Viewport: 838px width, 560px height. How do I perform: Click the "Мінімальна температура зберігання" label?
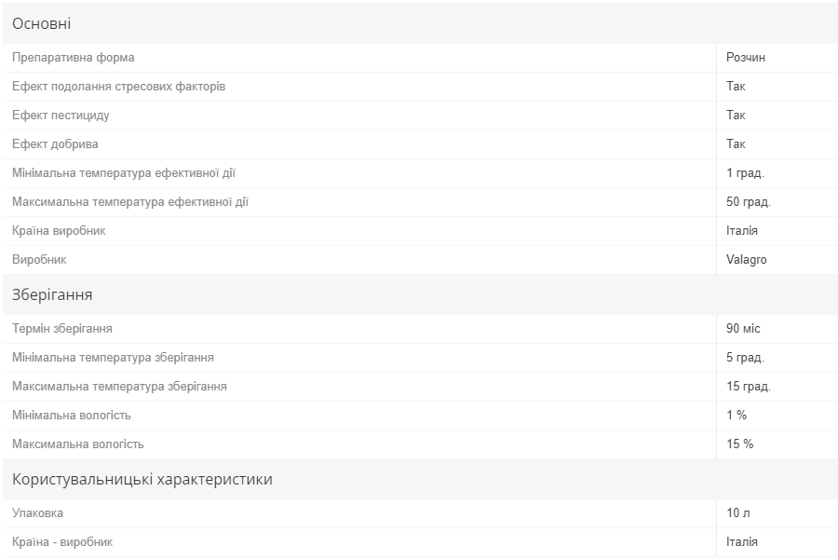114,358
